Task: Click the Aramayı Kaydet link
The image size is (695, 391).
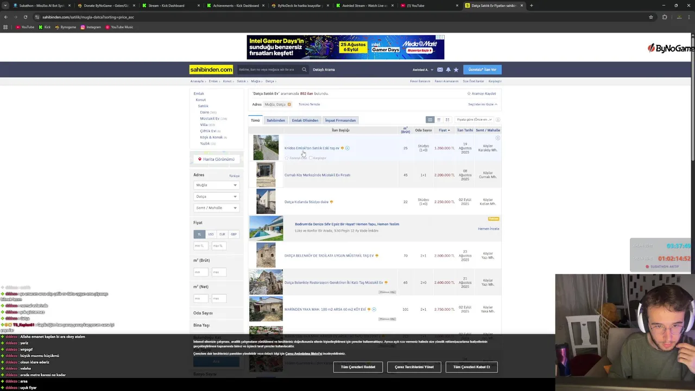Action: (x=482, y=93)
